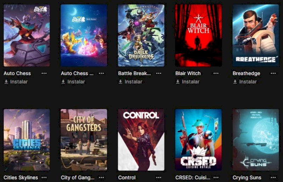The height and width of the screenshot is (182, 283).
Task: Click the Crying Suns title text
Action: pyautogui.click(x=247, y=178)
